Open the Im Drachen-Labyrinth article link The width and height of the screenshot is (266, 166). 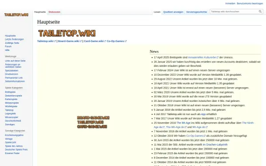tap(215, 145)
